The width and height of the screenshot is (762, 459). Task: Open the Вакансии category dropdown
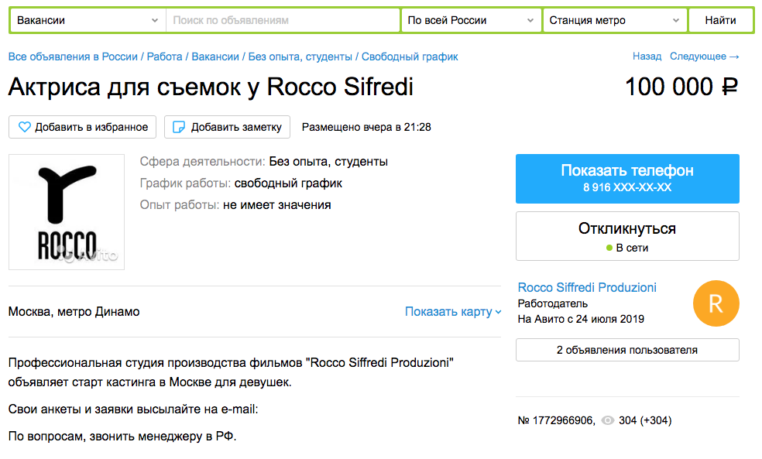click(88, 20)
